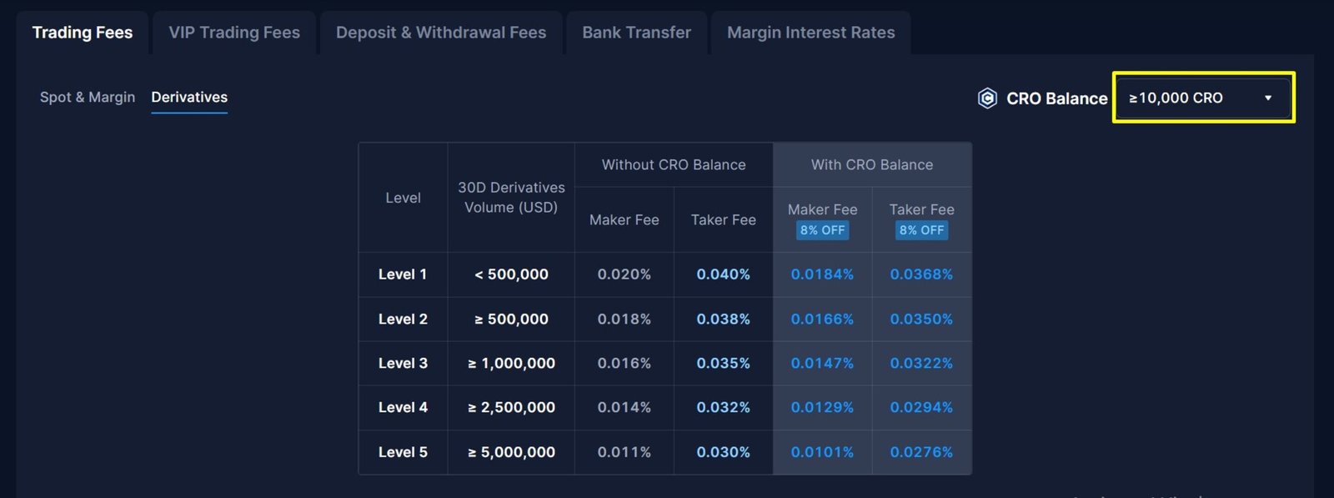This screenshot has height=498, width=1334.
Task: Select the Derivatives sub-tab
Action: pyautogui.click(x=189, y=97)
